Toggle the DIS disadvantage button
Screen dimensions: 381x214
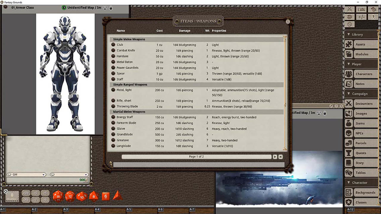(26, 200)
